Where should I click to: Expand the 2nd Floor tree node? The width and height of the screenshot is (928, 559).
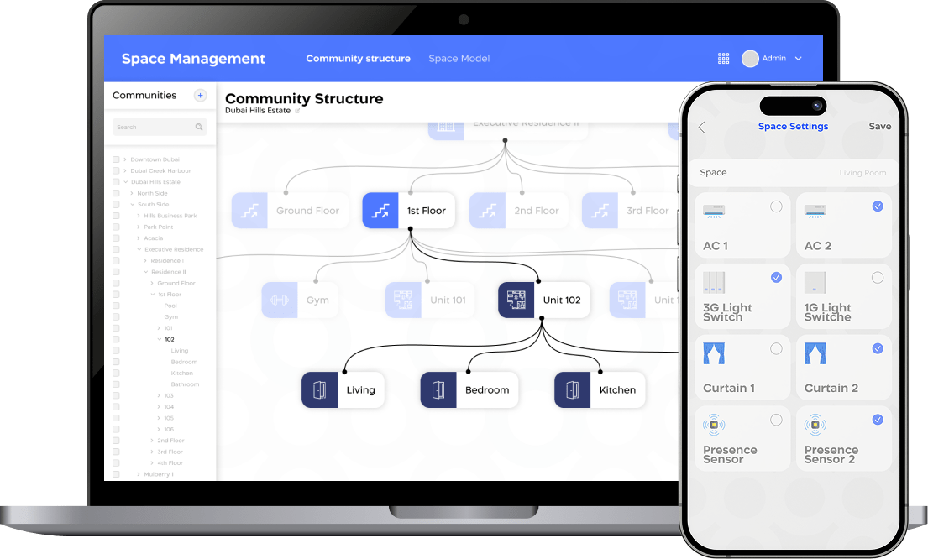coord(152,441)
